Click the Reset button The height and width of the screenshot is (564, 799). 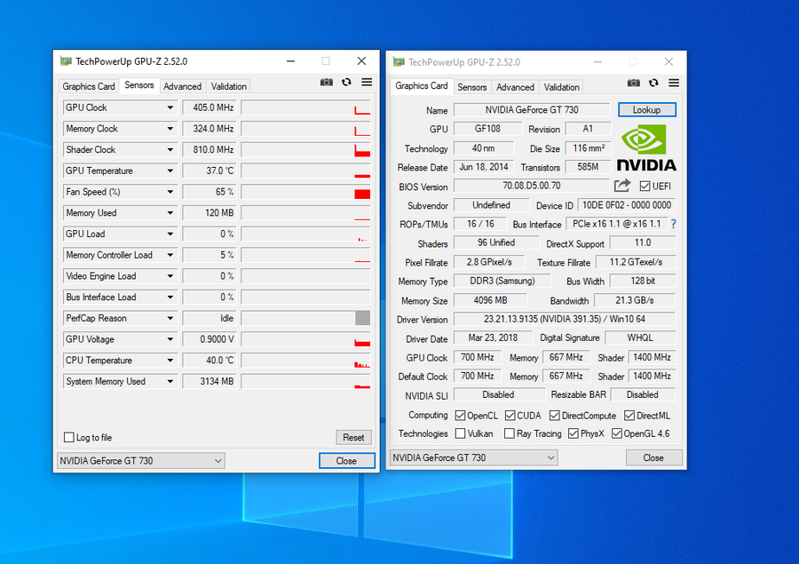pos(353,437)
